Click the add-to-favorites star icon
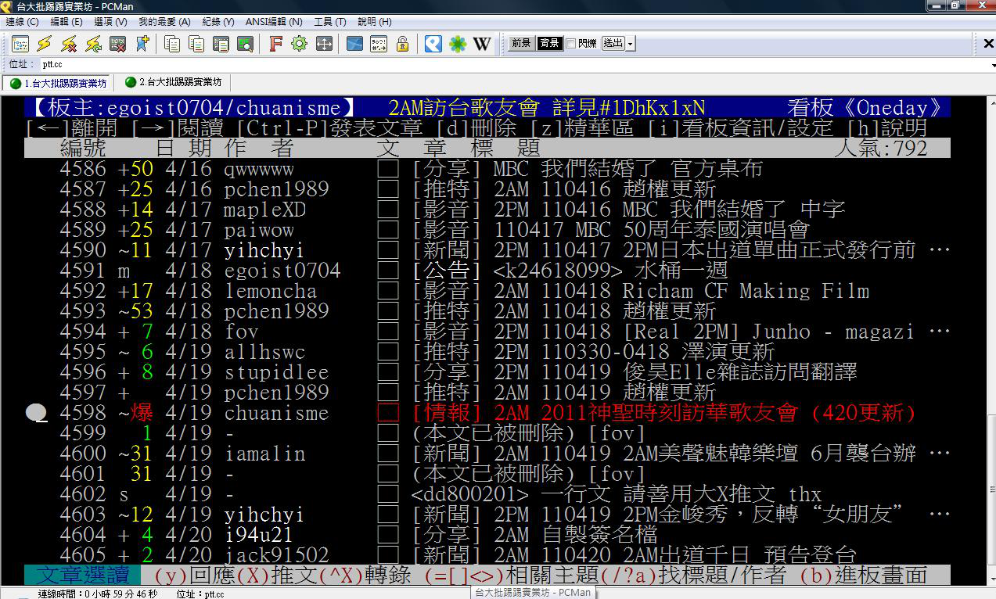Image resolution: width=996 pixels, height=599 pixels. click(142, 44)
